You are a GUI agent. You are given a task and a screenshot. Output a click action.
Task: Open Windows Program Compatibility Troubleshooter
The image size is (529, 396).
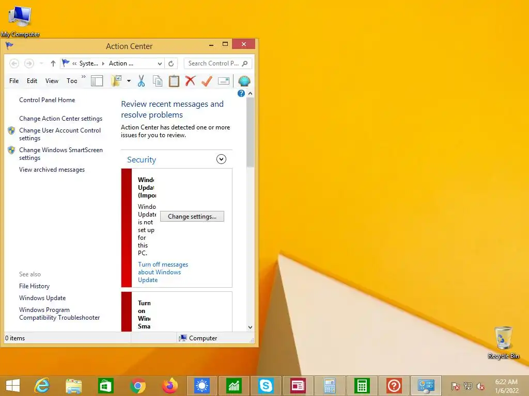[59, 313]
